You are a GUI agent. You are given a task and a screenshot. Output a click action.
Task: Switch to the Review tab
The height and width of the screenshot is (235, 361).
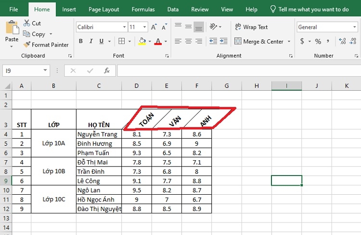pos(200,10)
